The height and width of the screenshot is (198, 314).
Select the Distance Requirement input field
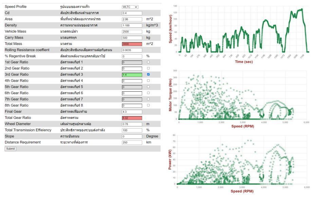coord(132,142)
